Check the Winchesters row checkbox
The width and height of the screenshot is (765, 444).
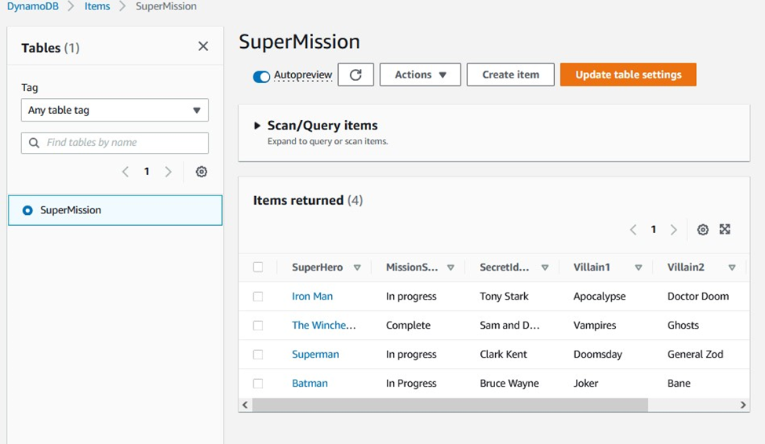click(258, 326)
